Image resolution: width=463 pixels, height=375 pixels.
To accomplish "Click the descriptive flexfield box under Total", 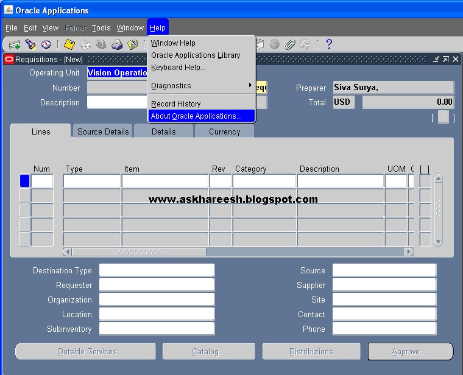I will tap(443, 117).
